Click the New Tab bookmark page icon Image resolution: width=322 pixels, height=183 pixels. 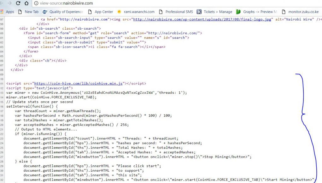click(20, 12)
